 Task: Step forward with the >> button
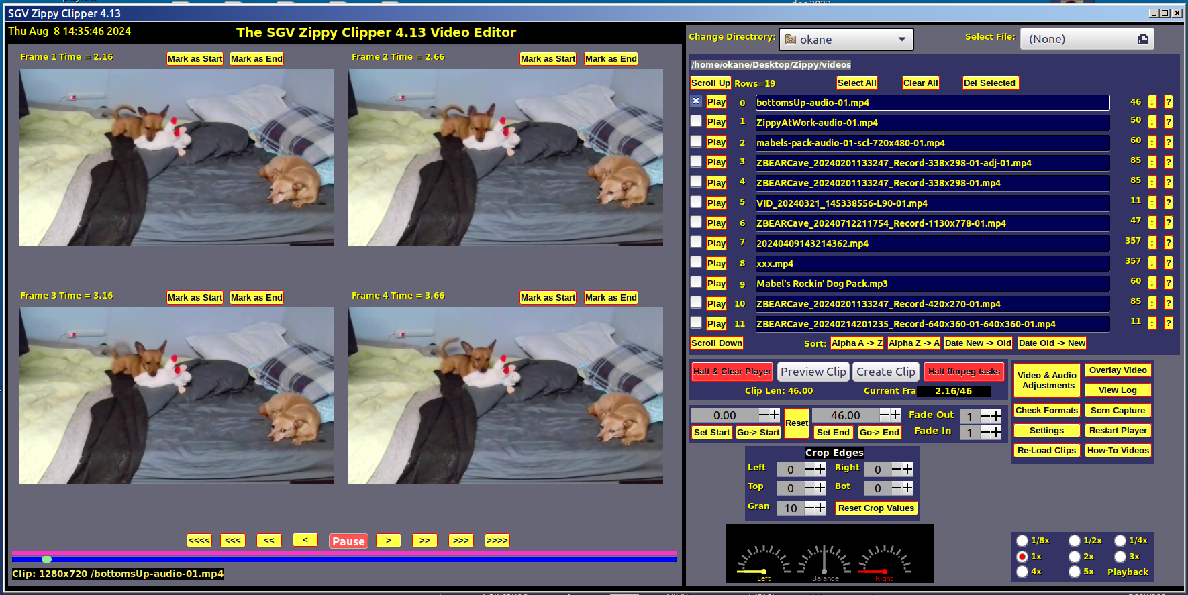[425, 541]
